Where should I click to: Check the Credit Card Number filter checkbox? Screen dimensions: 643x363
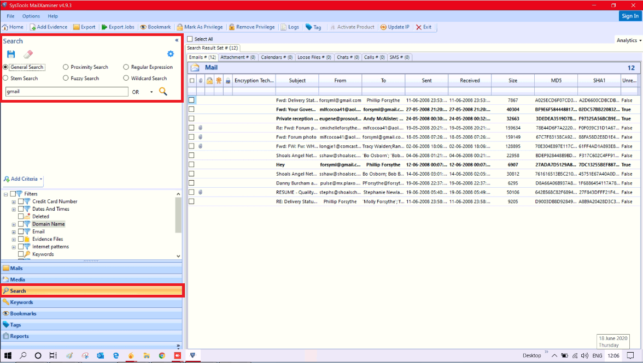pyautogui.click(x=21, y=201)
